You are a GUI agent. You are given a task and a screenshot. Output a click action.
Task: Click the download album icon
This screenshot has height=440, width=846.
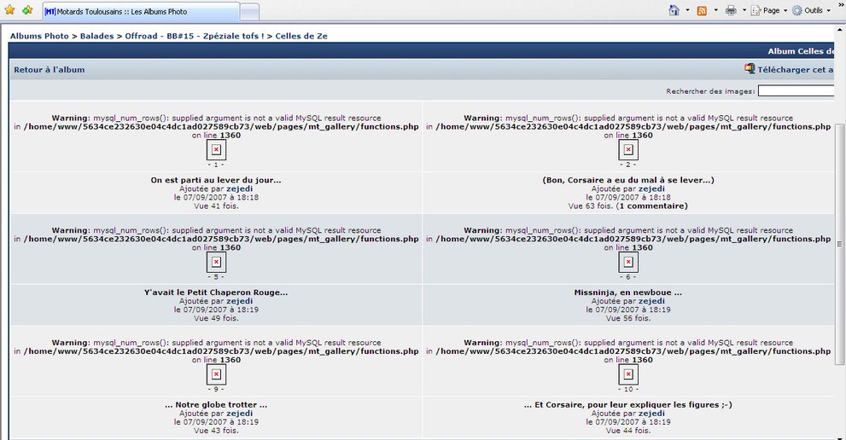point(750,68)
